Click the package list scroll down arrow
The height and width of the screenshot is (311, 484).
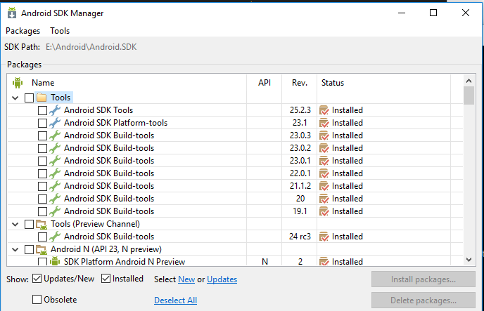(469, 260)
